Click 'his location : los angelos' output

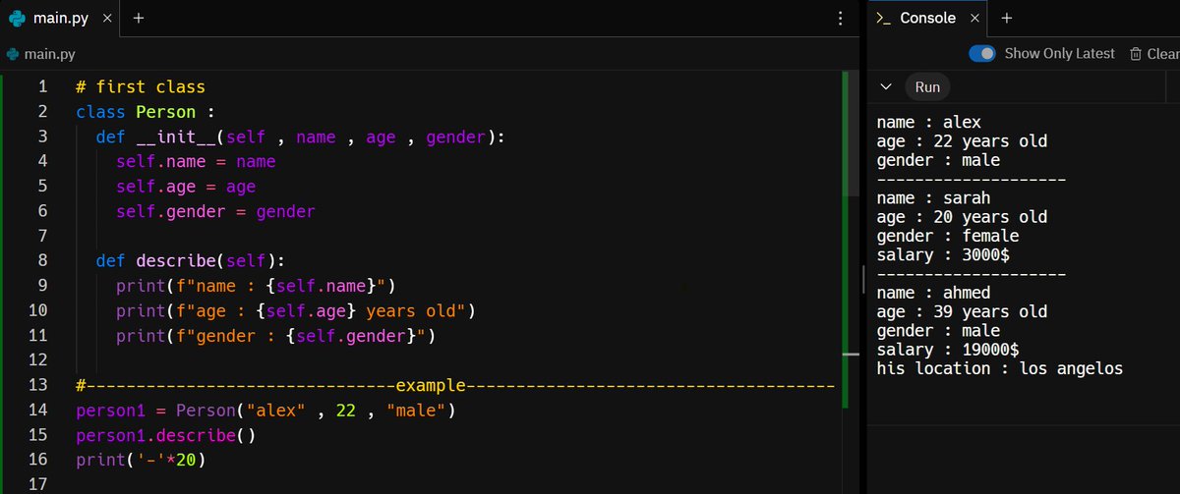1000,368
